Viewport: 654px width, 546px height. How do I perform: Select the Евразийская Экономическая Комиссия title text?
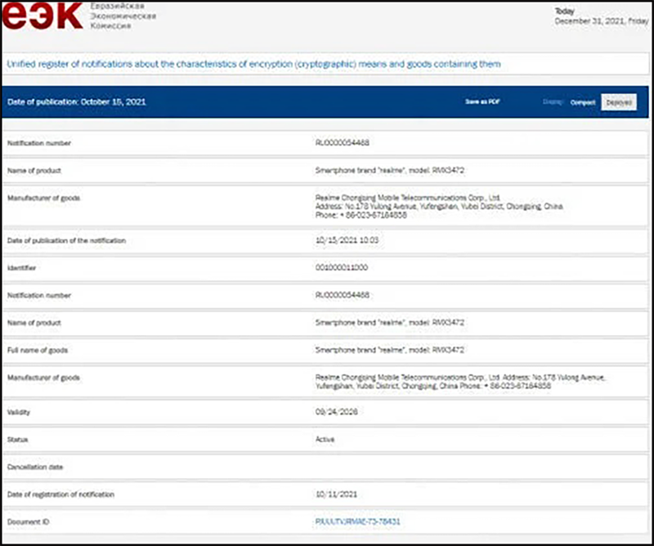click(x=123, y=16)
